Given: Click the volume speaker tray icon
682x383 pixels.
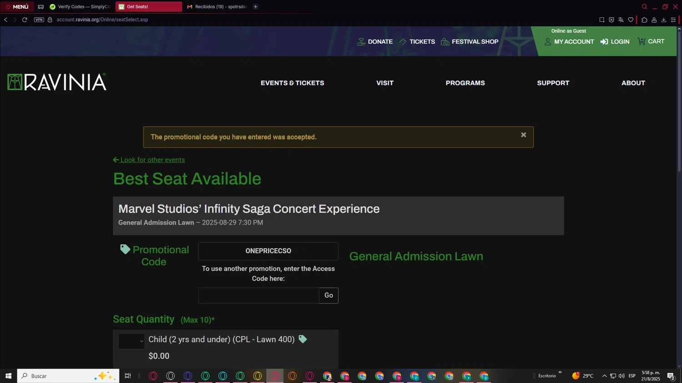Looking at the screenshot, I should [622, 376].
